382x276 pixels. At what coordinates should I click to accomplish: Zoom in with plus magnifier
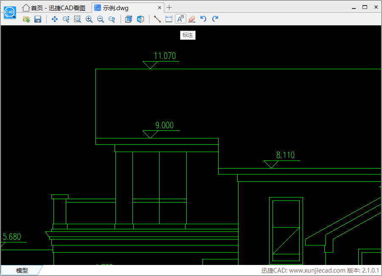pyautogui.click(x=89, y=19)
